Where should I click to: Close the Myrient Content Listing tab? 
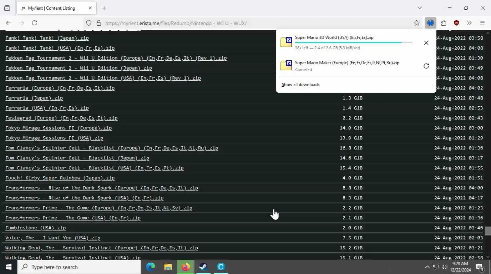90,8
